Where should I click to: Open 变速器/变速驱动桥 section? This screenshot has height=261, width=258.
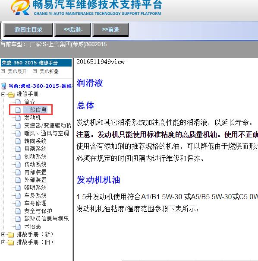[48, 125]
